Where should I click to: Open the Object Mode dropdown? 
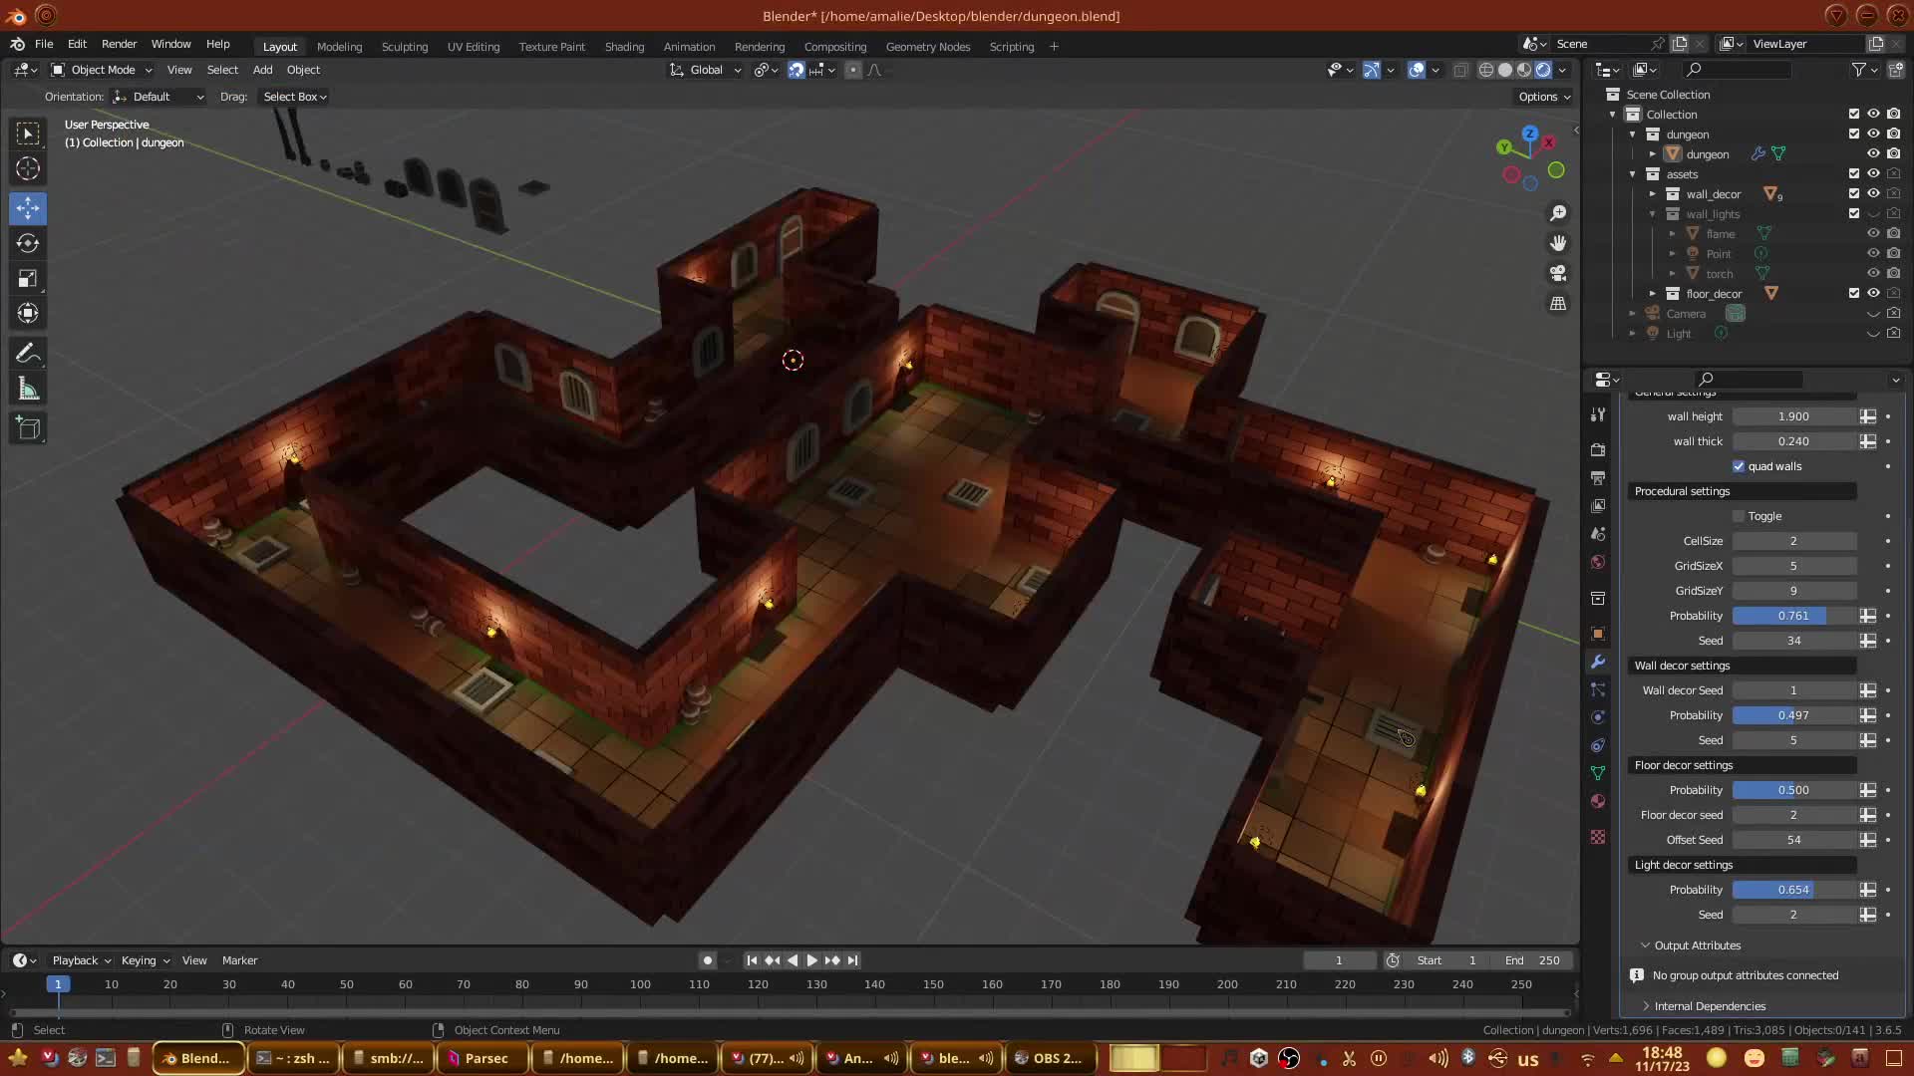tap(102, 70)
